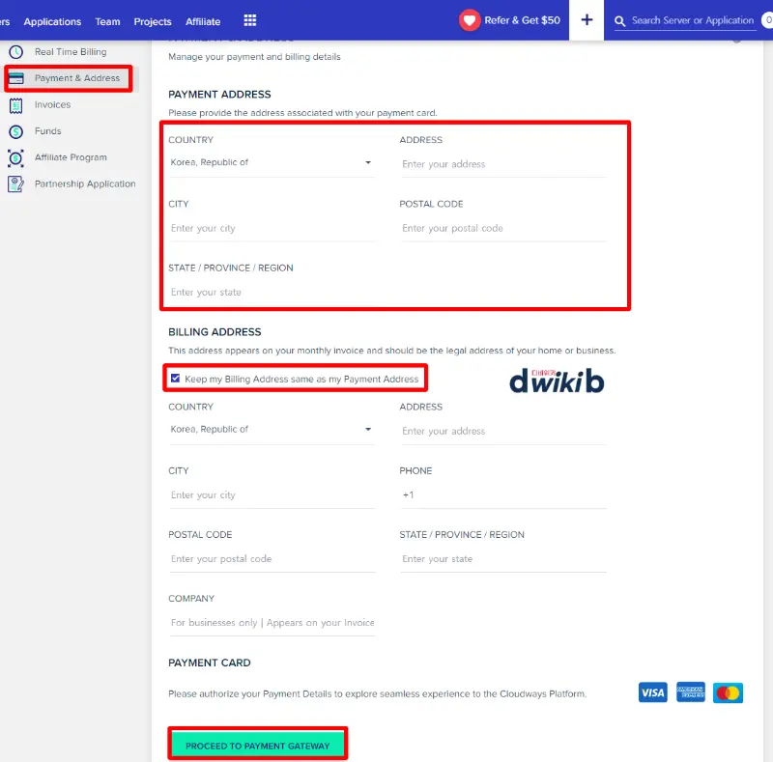Click the Refer & Get $50 link
The width and height of the screenshot is (773, 762).
[522, 20]
